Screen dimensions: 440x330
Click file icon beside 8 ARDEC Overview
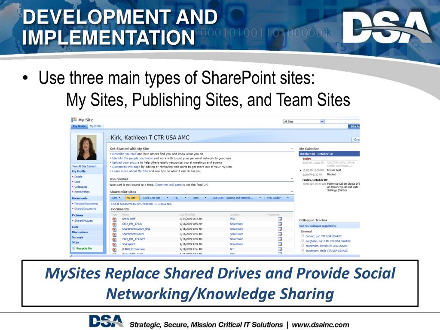pos(114,250)
